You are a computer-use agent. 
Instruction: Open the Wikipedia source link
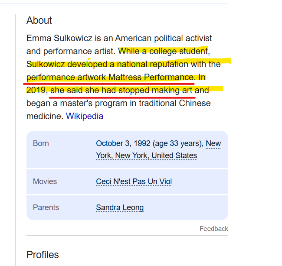85,116
